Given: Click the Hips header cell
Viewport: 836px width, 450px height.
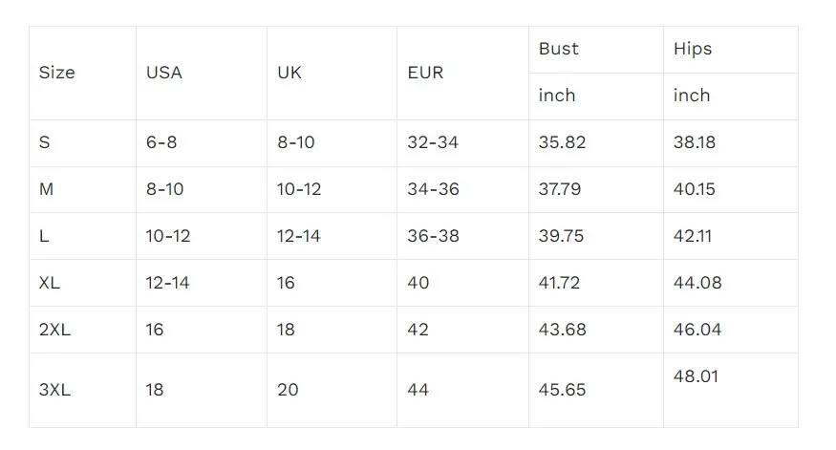Looking at the screenshot, I should click(693, 49).
